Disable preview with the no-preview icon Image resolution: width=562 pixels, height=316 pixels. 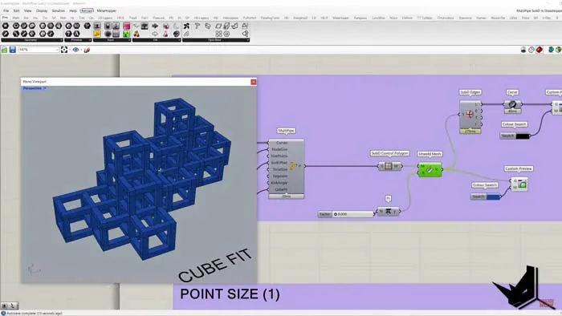click(523, 50)
